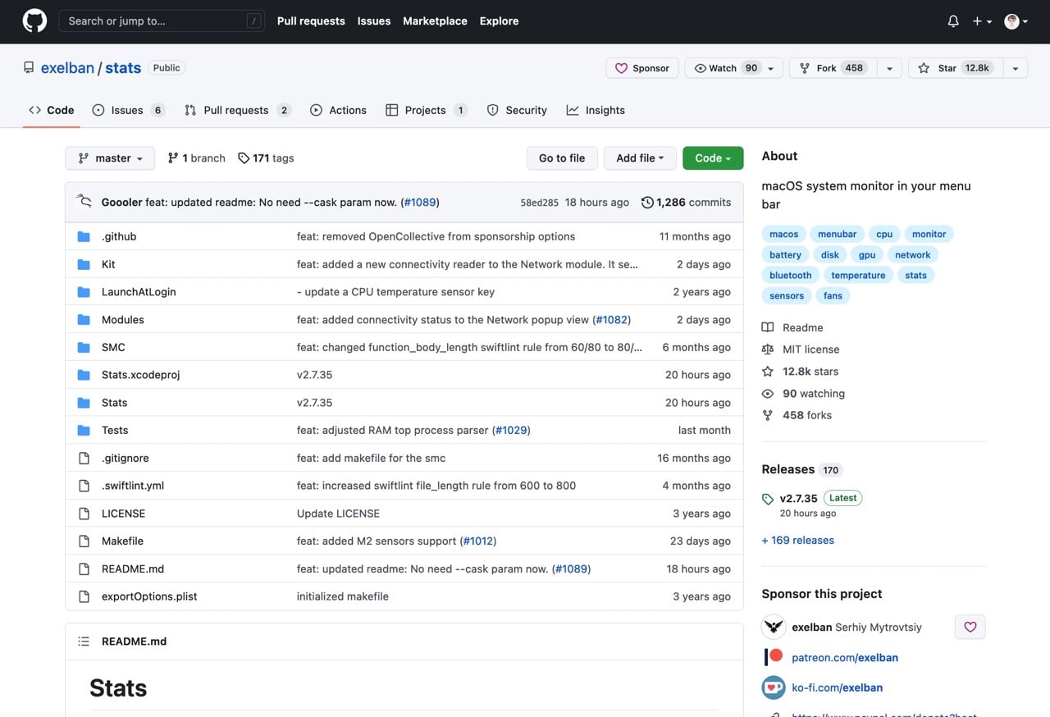1050x717 pixels.
Task: Show the + 169 releases link
Action: (x=798, y=541)
